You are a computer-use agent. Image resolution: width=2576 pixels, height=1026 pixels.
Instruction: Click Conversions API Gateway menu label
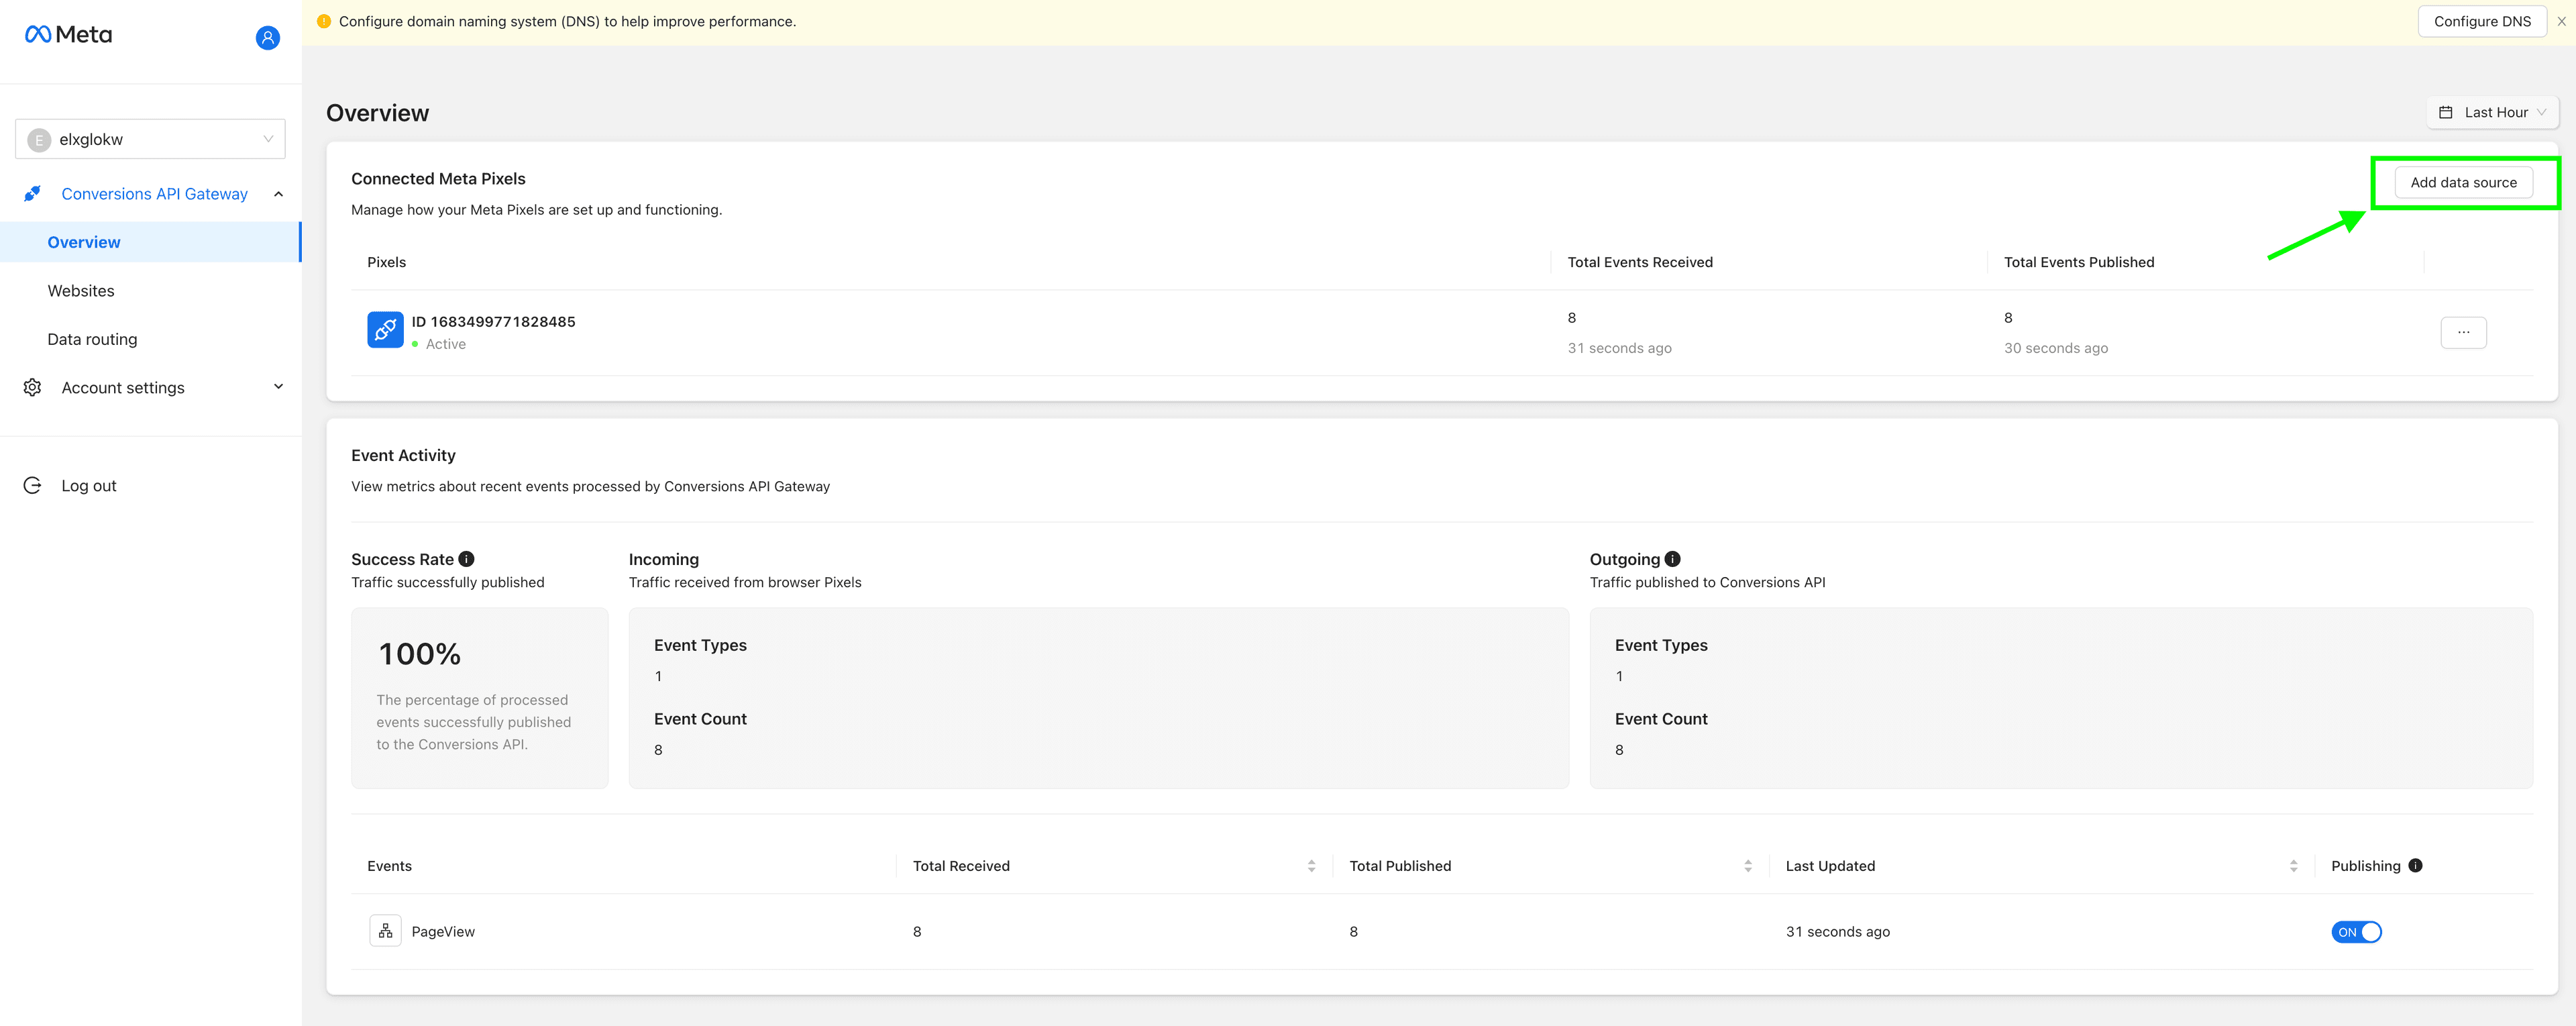[154, 195]
